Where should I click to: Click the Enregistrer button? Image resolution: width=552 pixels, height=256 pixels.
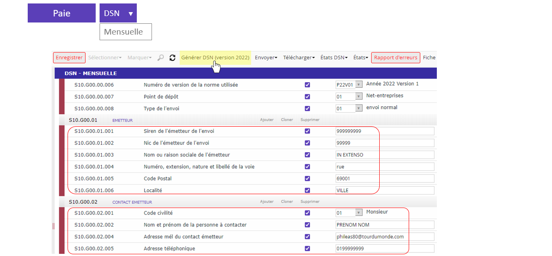[x=69, y=58]
